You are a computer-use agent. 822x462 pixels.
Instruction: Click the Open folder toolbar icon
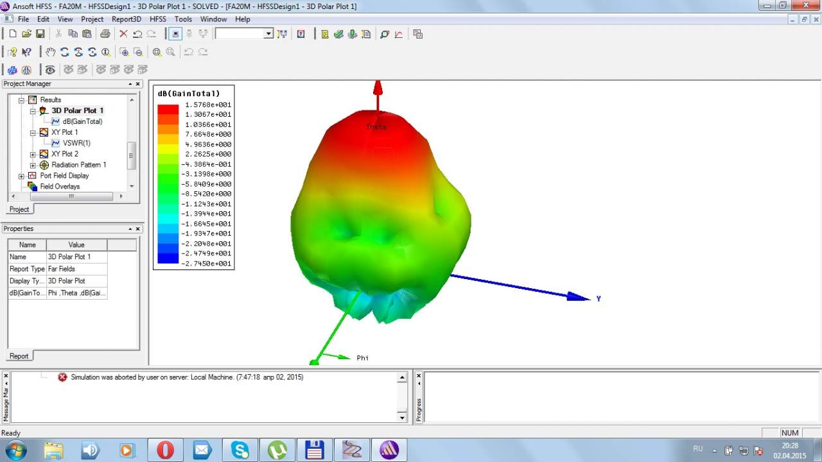[26, 34]
